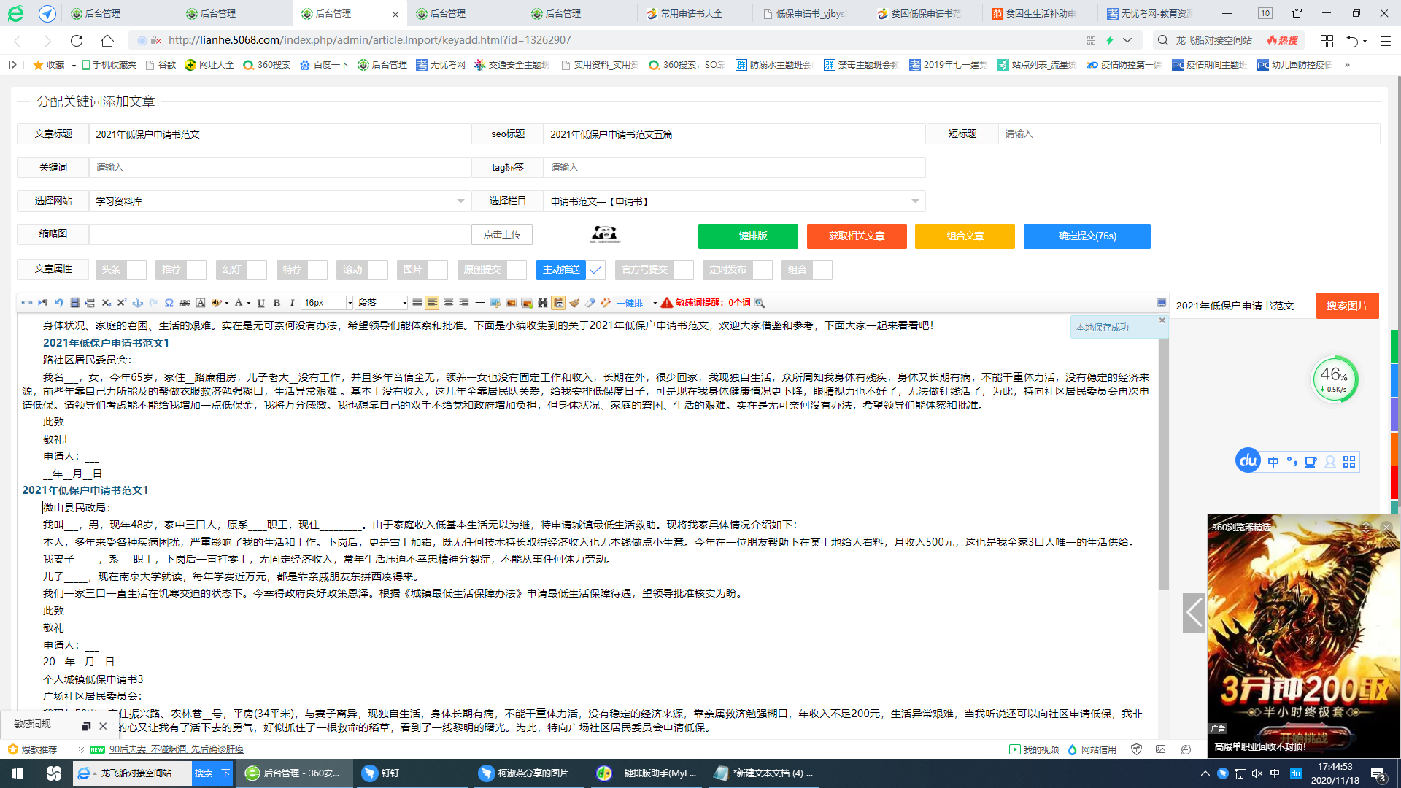The image size is (1401, 788).
Task: Click 获取相关文章 to fetch related articles
Action: coord(856,236)
